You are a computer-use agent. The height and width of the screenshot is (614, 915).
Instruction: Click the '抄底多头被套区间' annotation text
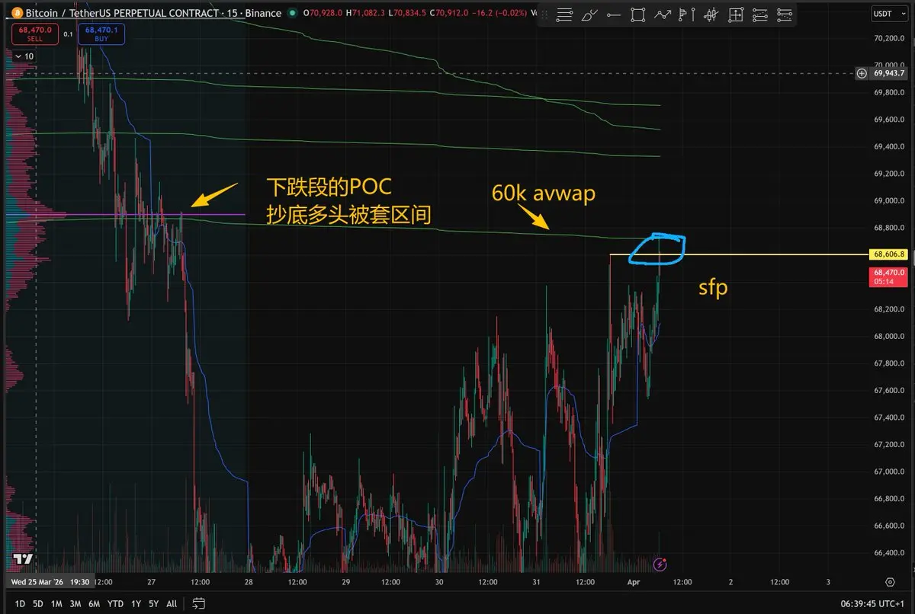[348, 216]
